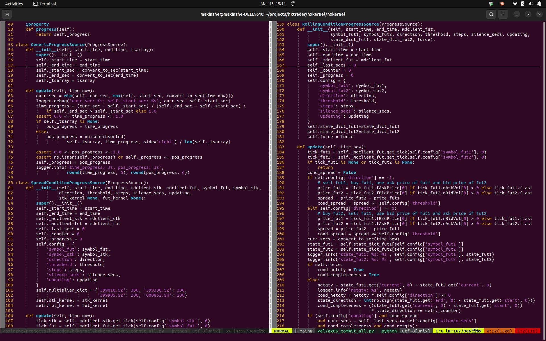Click line number 167 in right gutter
The width and height of the screenshot is (546, 341).
tap(280, 65)
